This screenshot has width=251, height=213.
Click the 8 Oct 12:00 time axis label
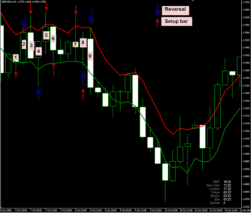pyautogui.click(x=96, y=210)
